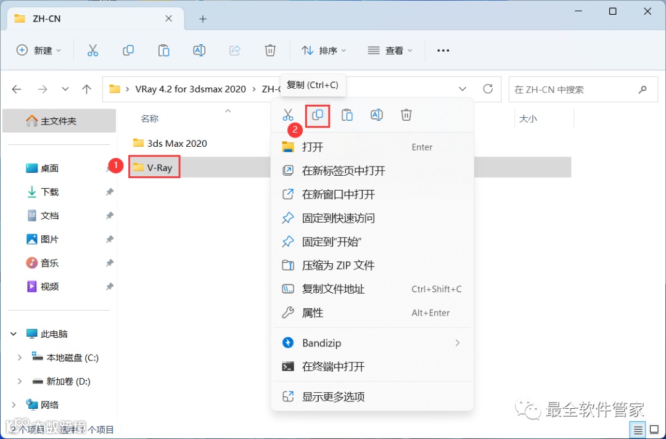The image size is (666, 439).
Task: Rename using the context menu rename icon
Action: click(377, 115)
